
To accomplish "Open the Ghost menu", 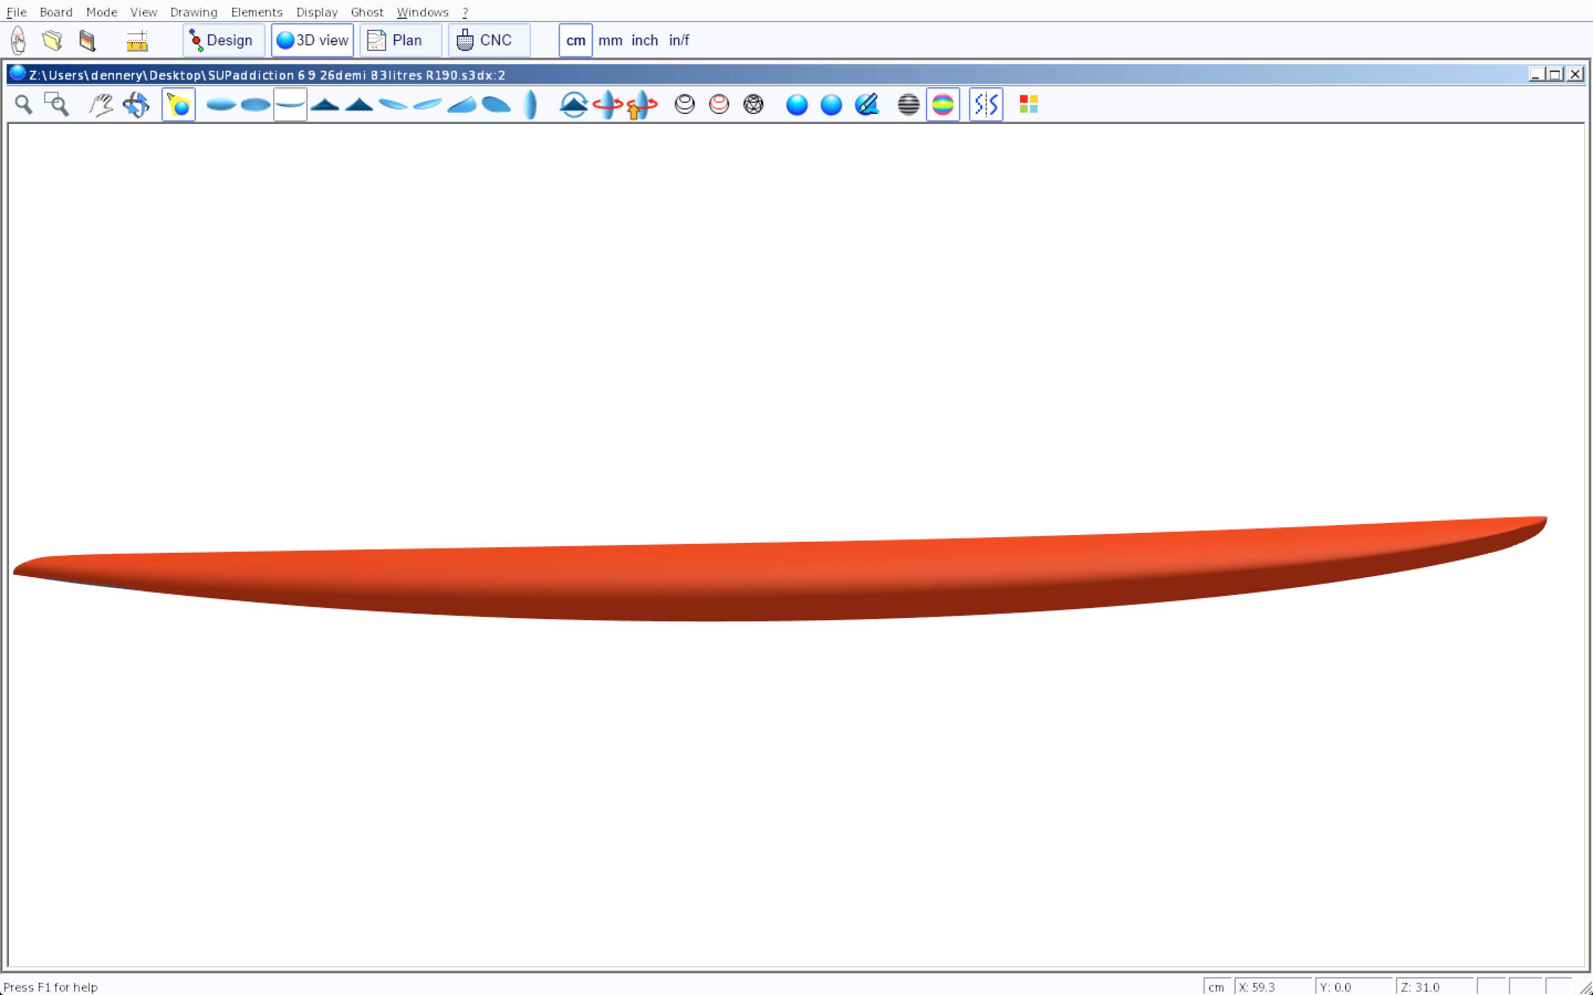I will [367, 12].
